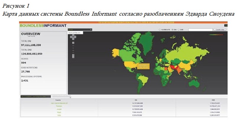Click Brazil on the heat map

click(x=143, y=80)
